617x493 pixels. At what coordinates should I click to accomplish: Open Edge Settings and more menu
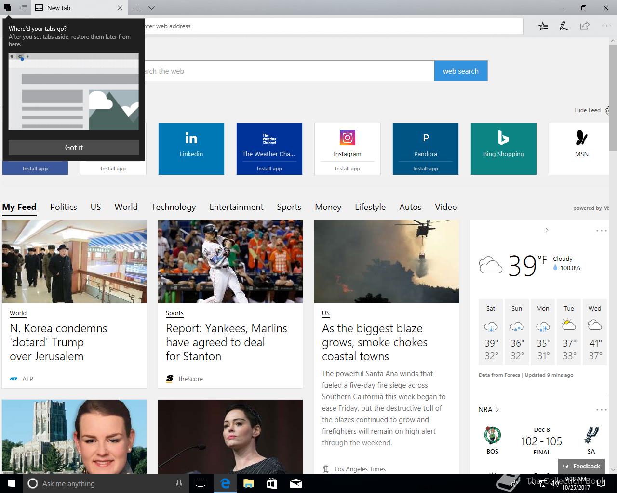[x=606, y=26]
